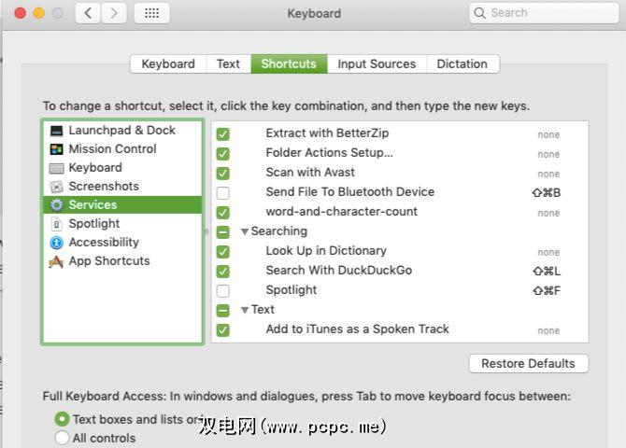Screen dimensions: 626x448
Task: Uncheck Search With DuckDuckGo service
Action: (223, 272)
